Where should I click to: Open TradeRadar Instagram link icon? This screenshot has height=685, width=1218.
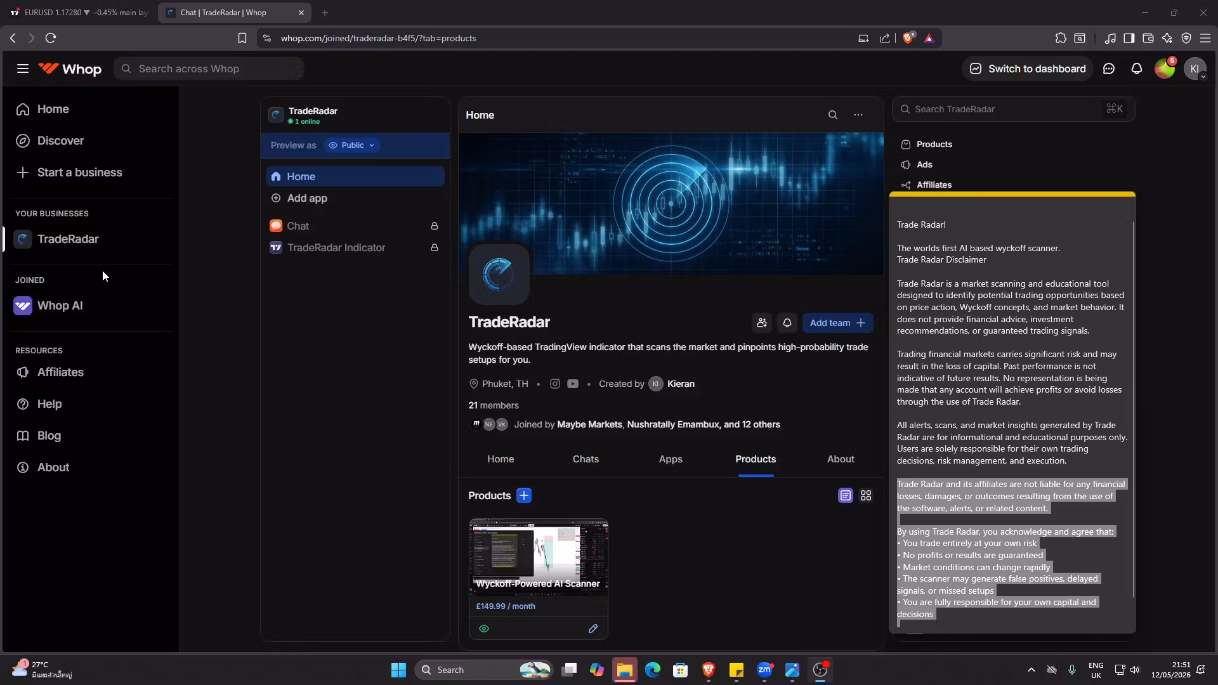555,384
